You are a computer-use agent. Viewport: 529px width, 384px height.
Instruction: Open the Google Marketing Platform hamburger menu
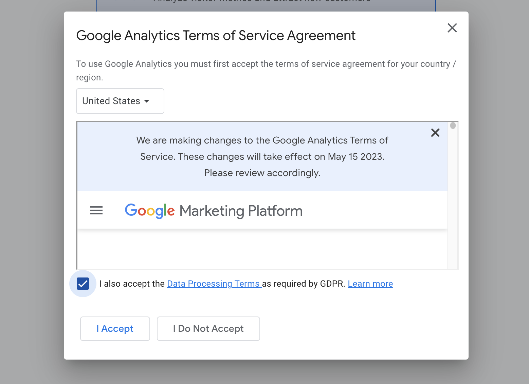[x=96, y=211]
